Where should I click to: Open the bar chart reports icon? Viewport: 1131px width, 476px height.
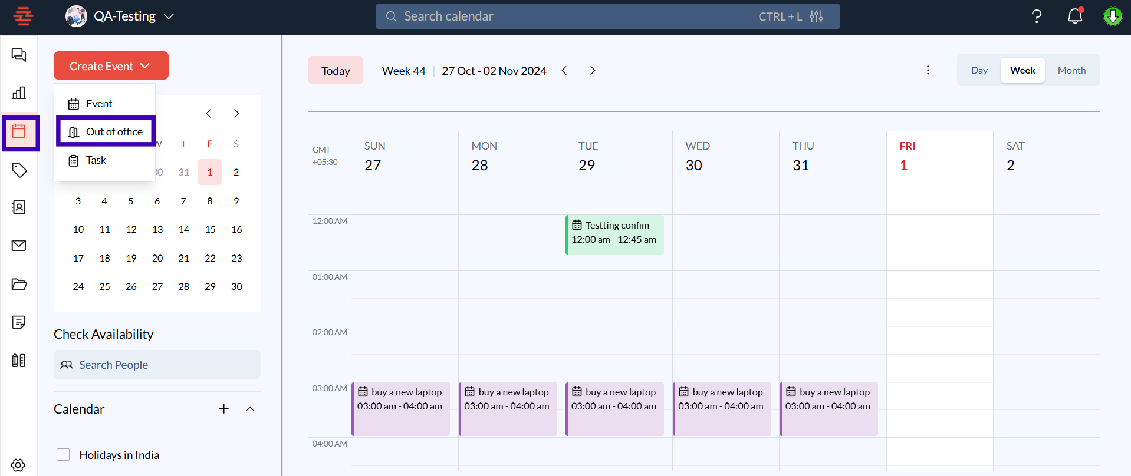[x=19, y=92]
